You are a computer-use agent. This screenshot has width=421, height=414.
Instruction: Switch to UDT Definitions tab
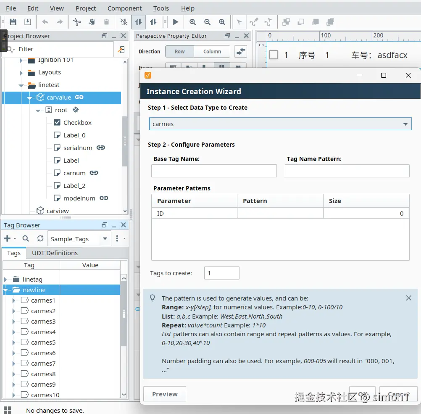[x=55, y=253]
